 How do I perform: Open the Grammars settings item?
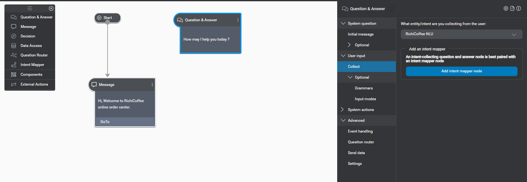click(363, 88)
